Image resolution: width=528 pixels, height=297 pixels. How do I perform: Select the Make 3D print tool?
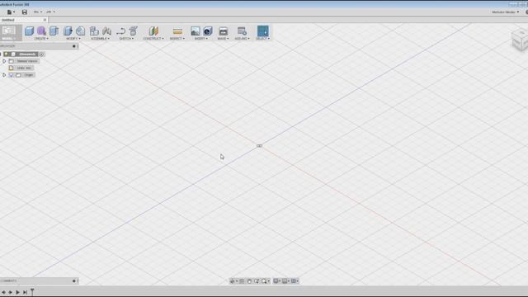224,31
